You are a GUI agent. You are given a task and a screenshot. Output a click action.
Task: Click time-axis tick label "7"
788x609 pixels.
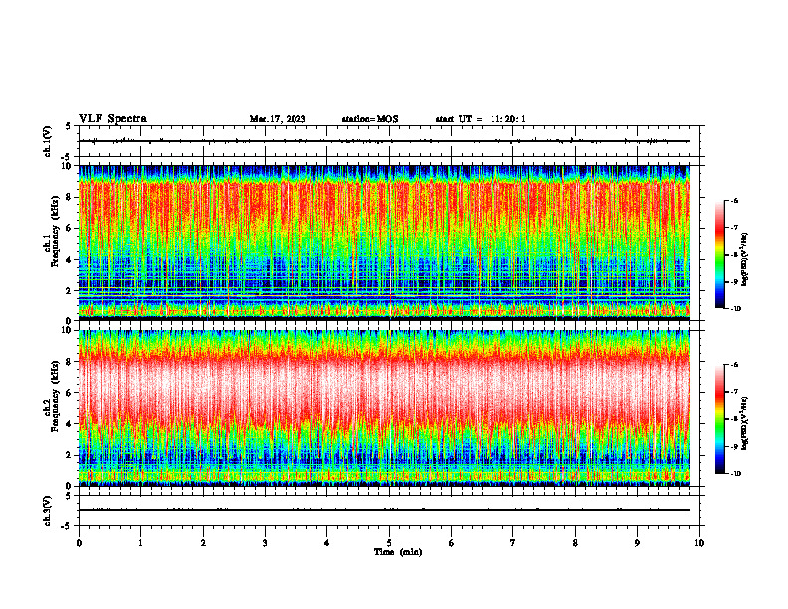[513, 543]
